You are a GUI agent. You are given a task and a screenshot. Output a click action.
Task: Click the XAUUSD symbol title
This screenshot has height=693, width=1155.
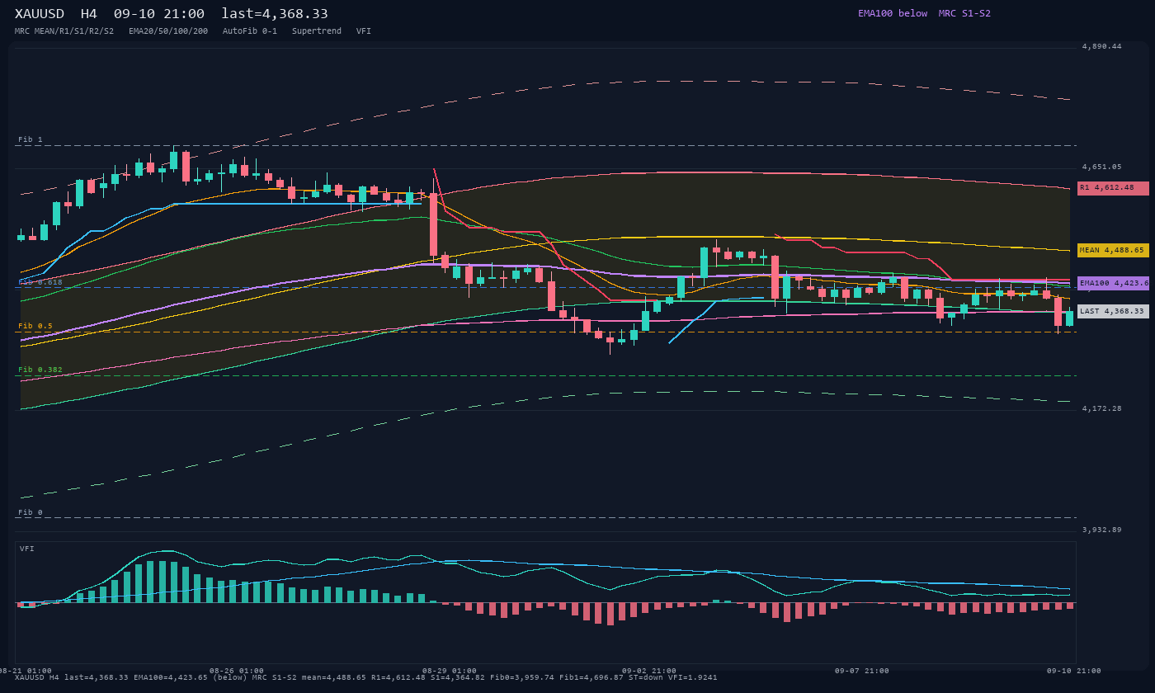point(42,14)
